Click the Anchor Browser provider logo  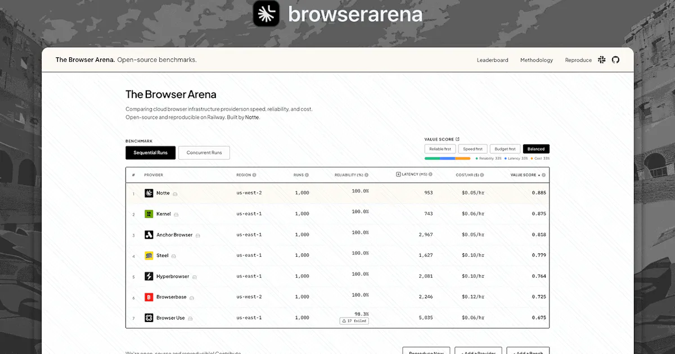tap(149, 235)
